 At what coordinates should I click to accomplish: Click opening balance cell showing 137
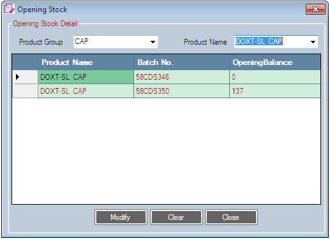click(x=275, y=91)
